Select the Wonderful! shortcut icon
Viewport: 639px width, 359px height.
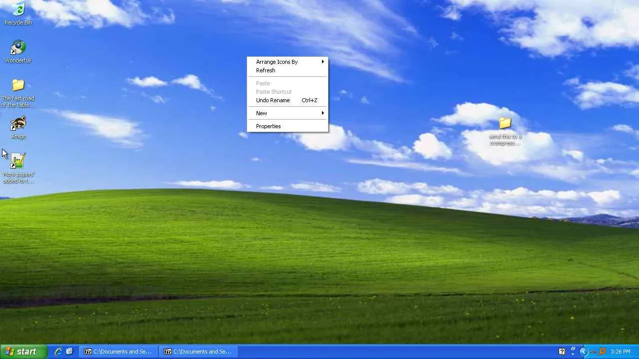point(18,52)
